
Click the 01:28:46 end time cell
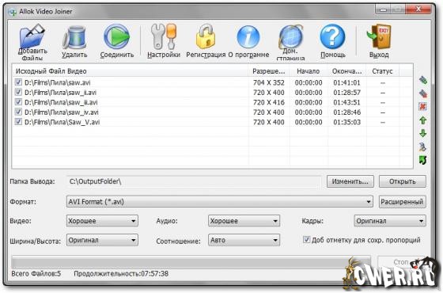347,112
